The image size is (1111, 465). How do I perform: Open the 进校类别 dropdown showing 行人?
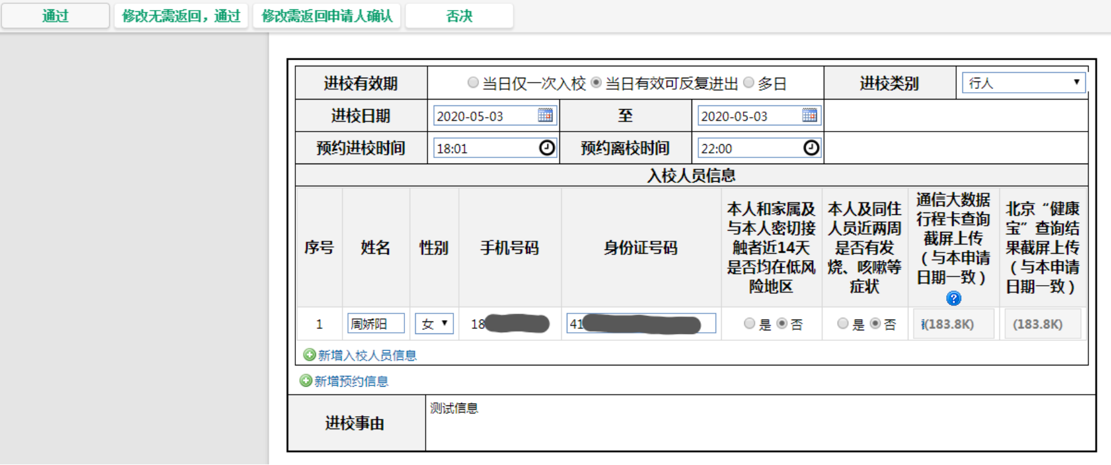click(x=1024, y=83)
